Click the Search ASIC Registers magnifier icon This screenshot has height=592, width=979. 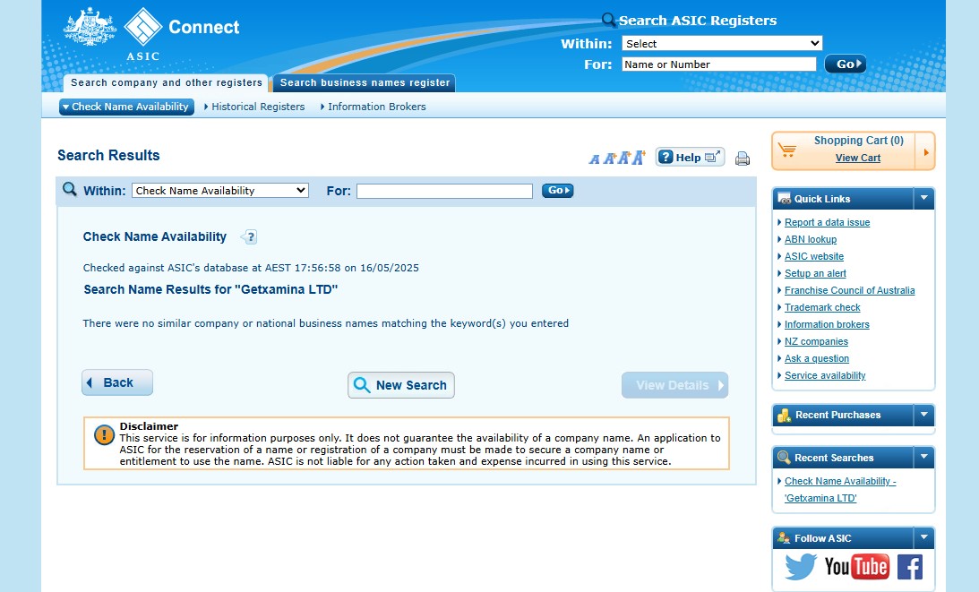608,20
